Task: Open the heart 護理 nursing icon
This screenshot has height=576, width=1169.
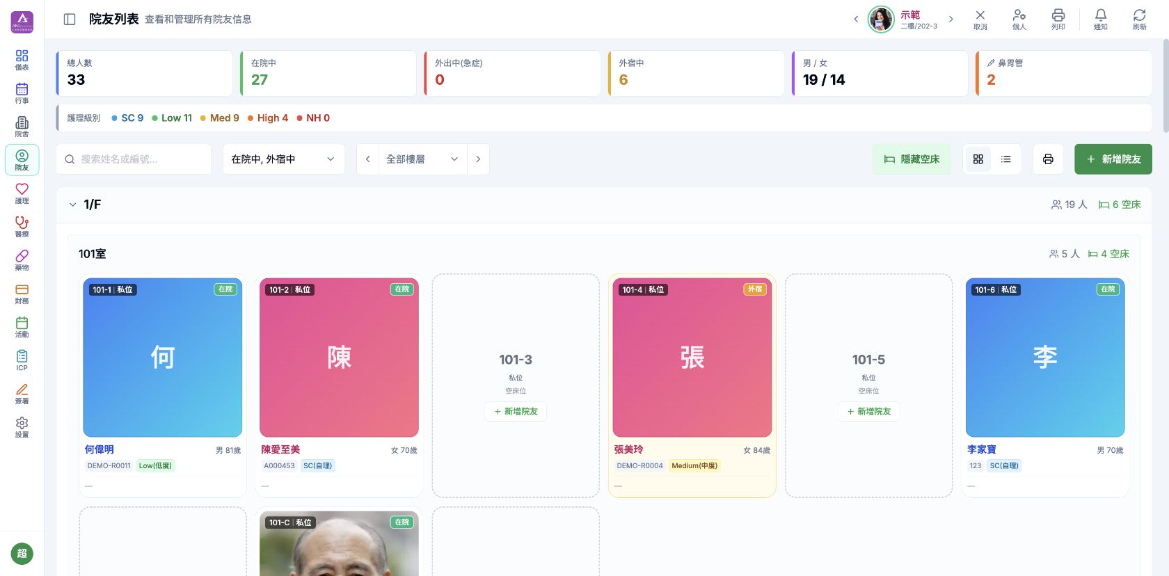Action: tap(22, 193)
